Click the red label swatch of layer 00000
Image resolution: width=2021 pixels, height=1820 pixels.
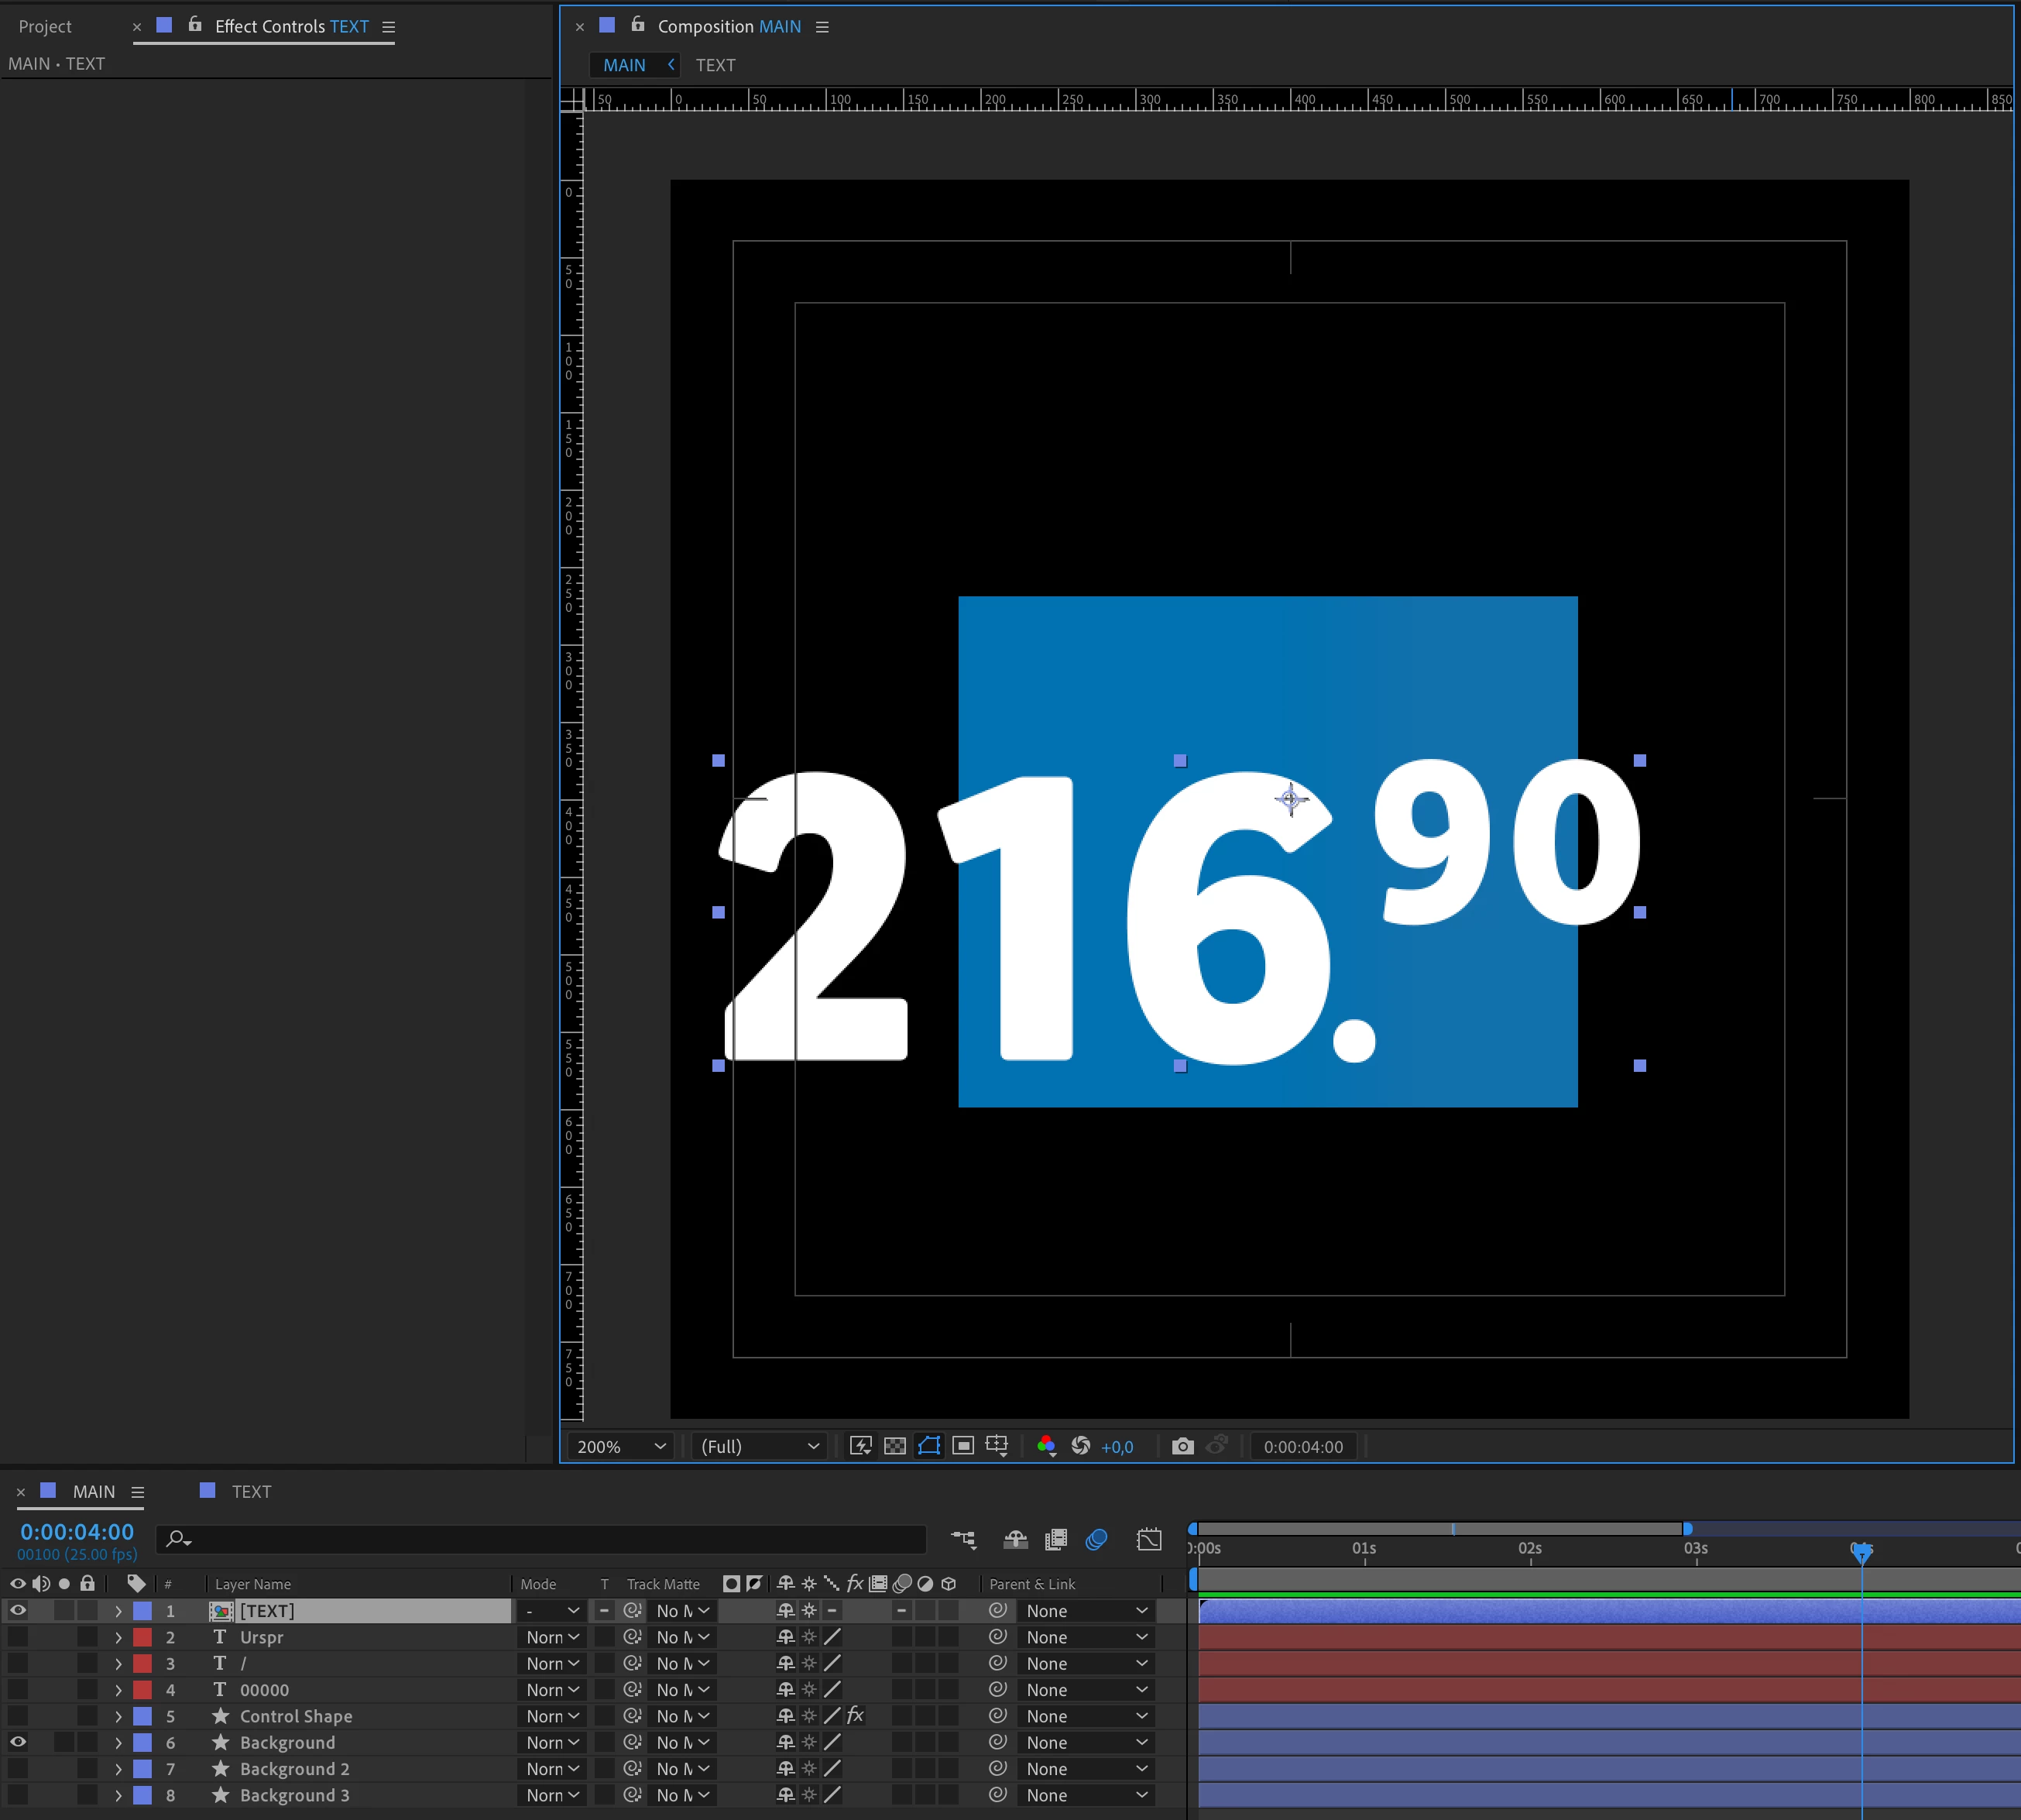click(143, 1690)
